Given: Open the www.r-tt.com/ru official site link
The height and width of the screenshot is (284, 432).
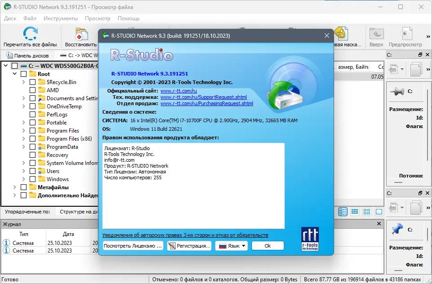Looking at the screenshot, I should click(179, 91).
